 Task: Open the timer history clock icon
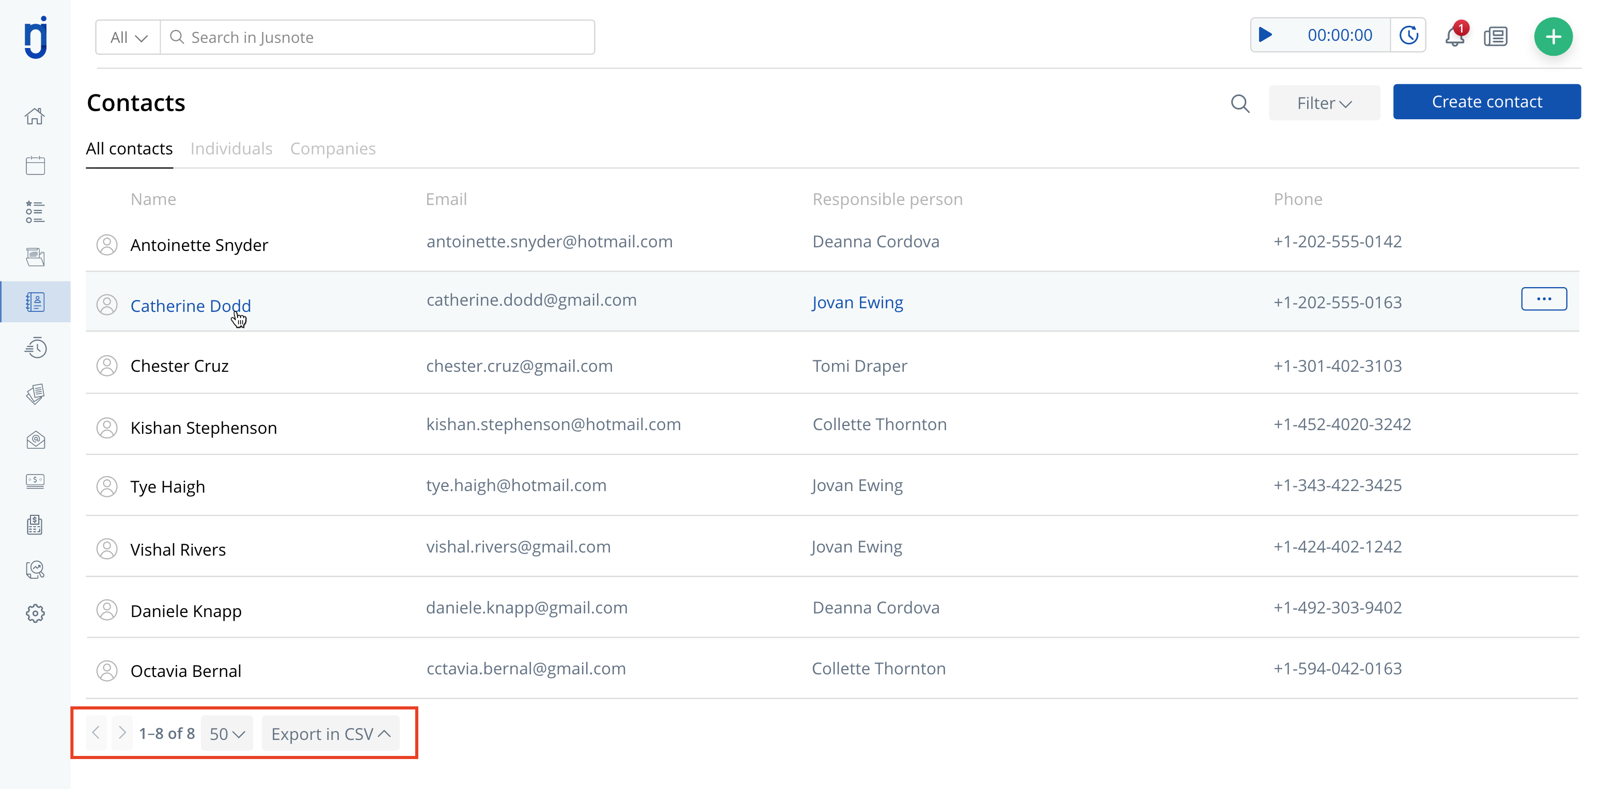click(x=1408, y=36)
